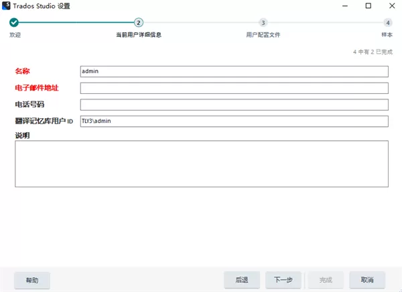The width and height of the screenshot is (402, 292).
Task: Click inside the 说明 text area
Action: 202,164
